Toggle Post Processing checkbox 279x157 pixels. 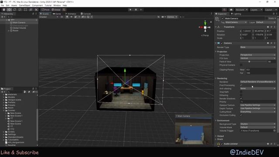point(241,85)
